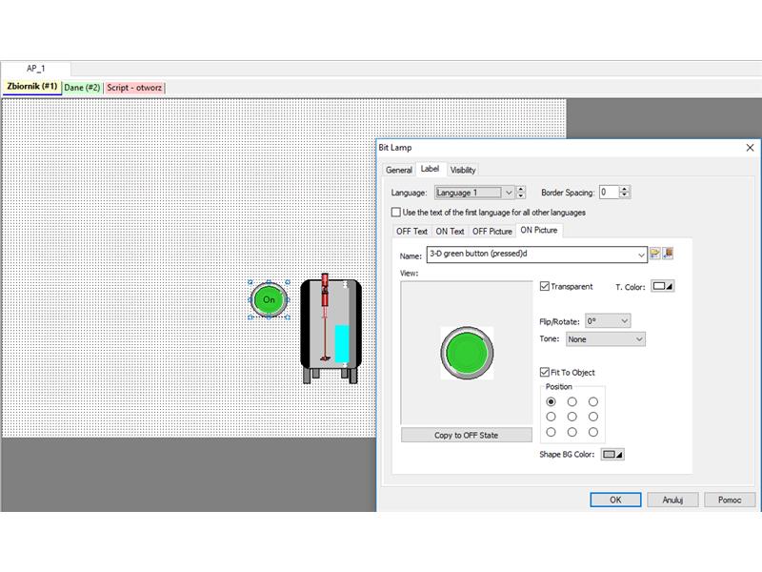Select the green On button lamp on canvas

click(x=269, y=299)
